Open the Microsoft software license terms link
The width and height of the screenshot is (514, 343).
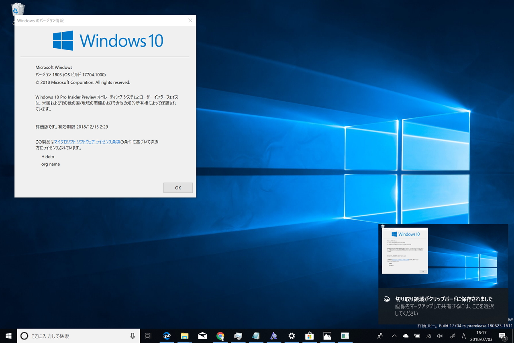87,142
